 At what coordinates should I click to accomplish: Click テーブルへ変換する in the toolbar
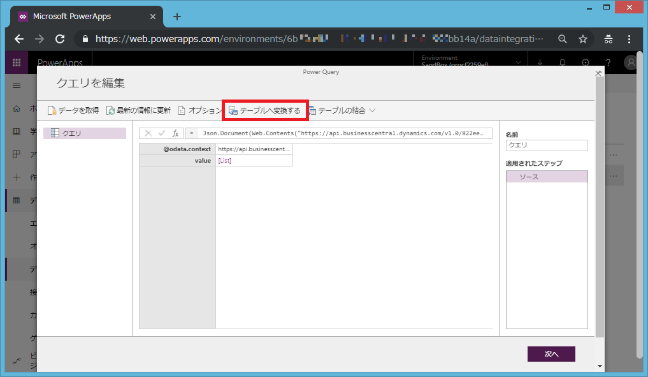[265, 110]
